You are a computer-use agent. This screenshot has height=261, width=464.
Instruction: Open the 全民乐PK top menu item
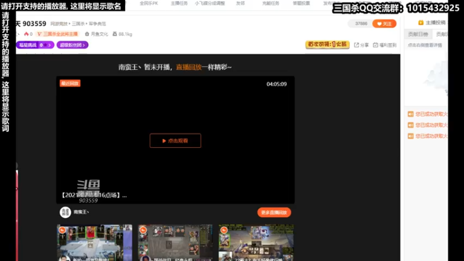(x=148, y=3)
